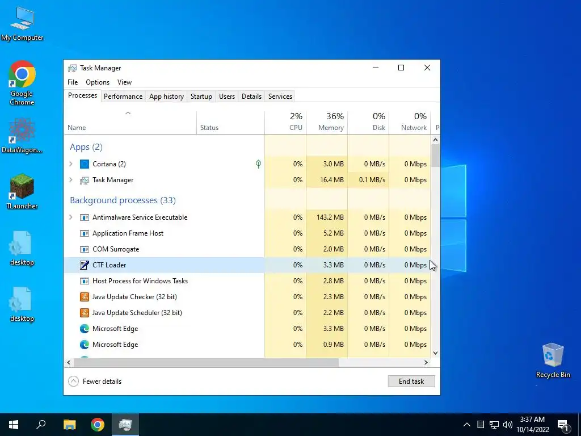Viewport: 581px width, 436px height.
Task: Select the lower desktop file icon
Action: tap(22, 305)
